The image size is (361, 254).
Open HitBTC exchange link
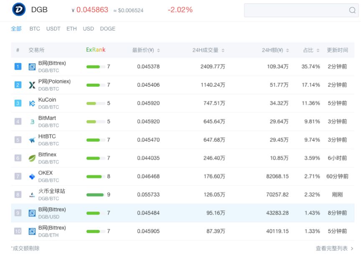47,136
